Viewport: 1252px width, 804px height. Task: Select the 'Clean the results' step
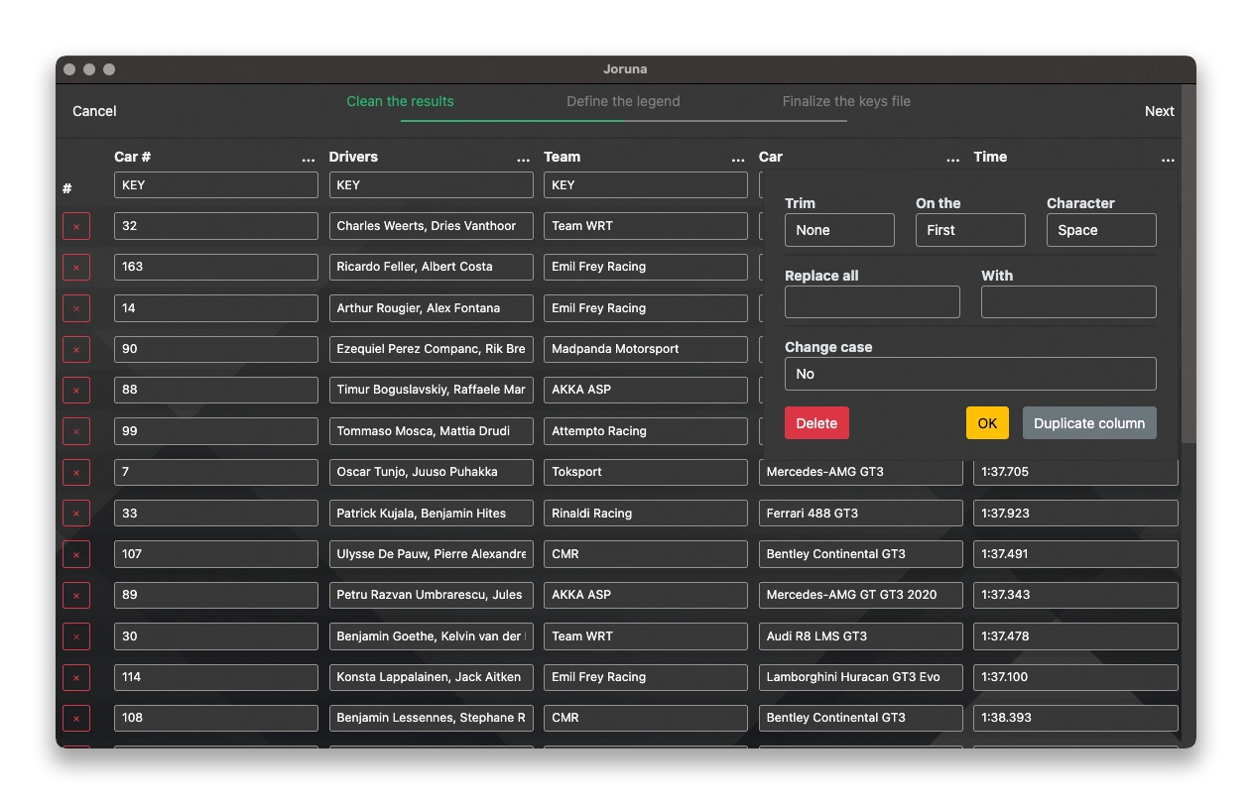(400, 101)
